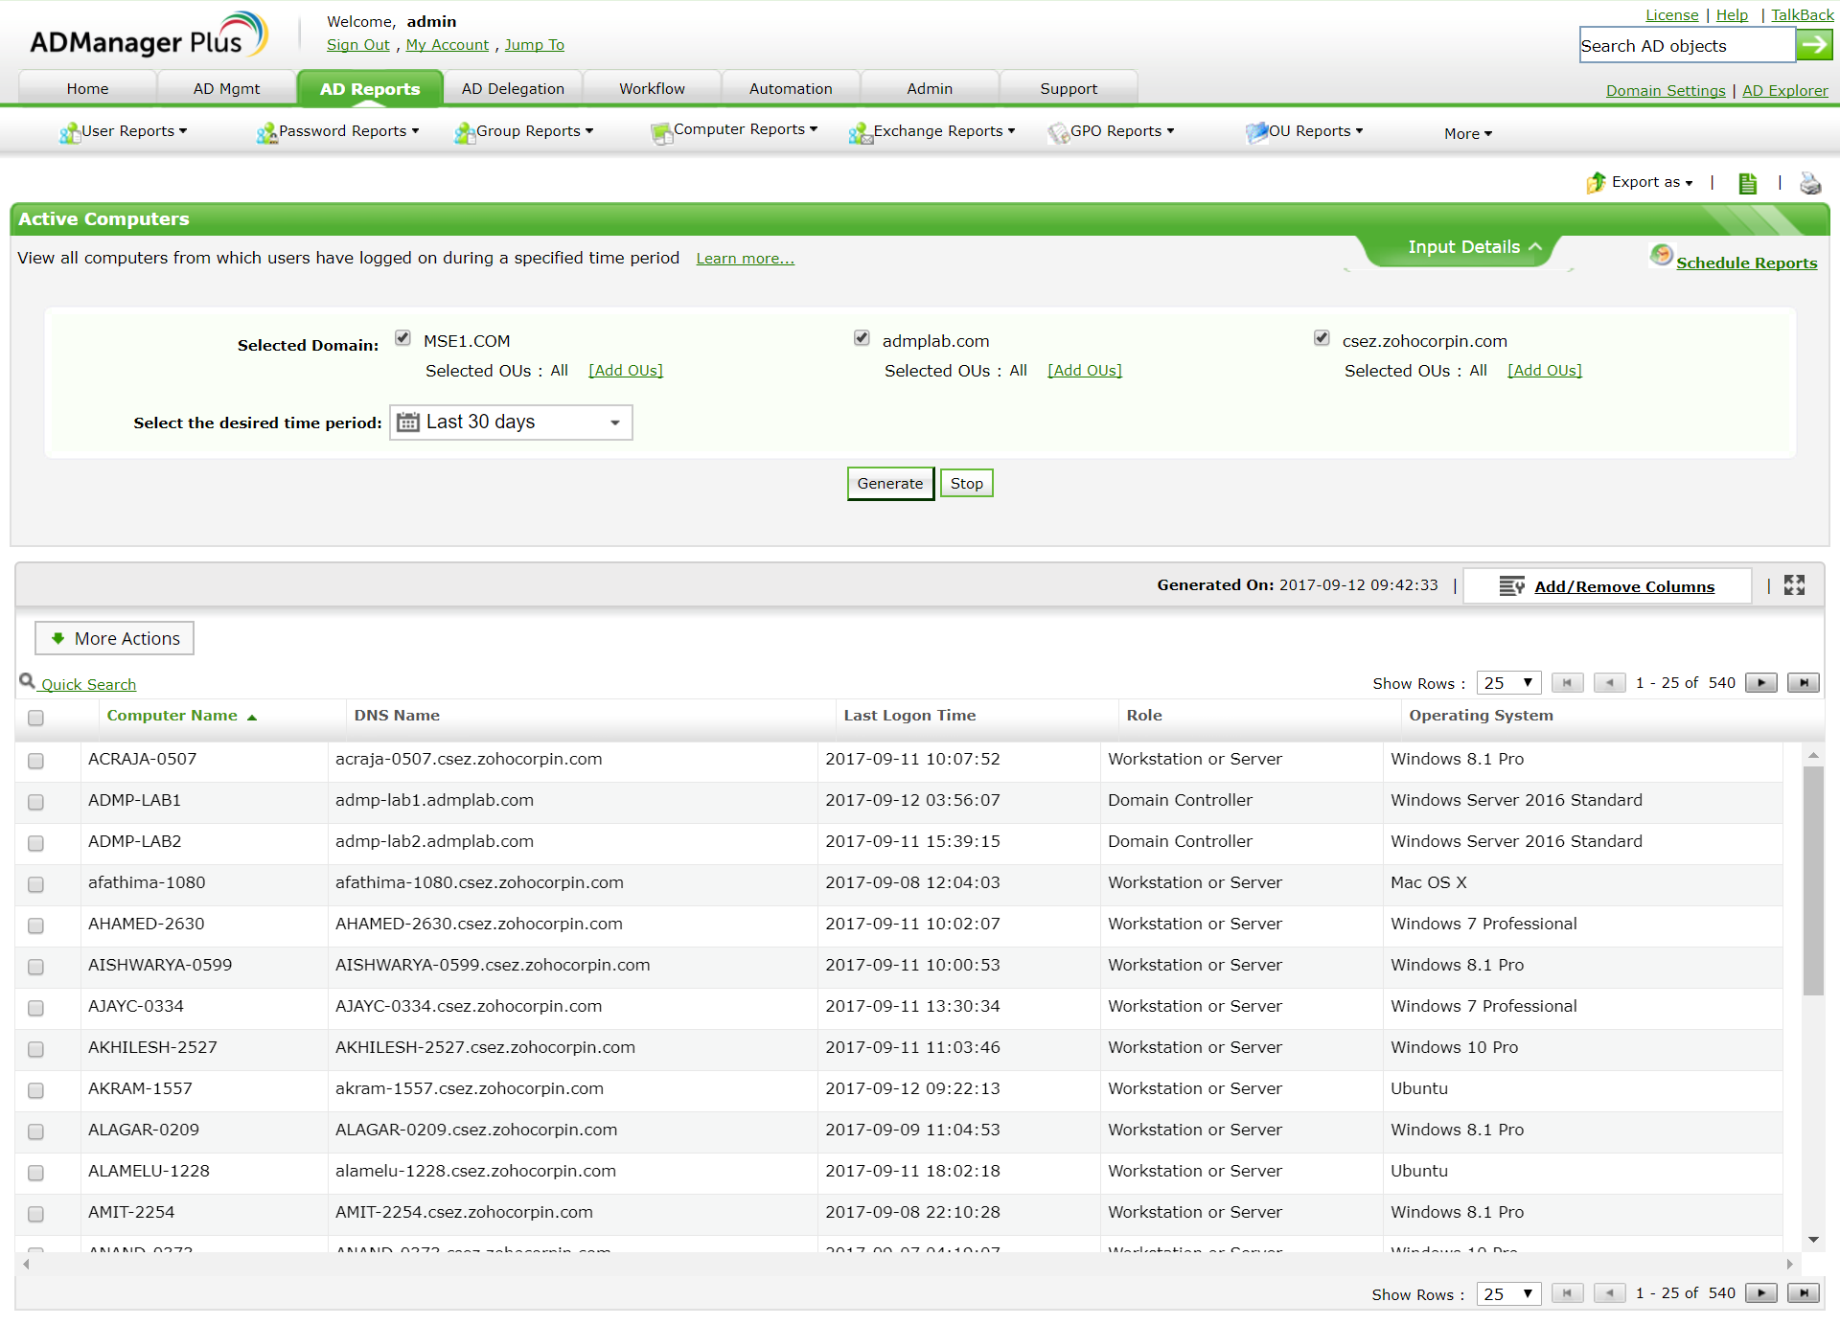The image size is (1840, 1325).
Task: Click the Search AD objects field
Action: tap(1686, 46)
